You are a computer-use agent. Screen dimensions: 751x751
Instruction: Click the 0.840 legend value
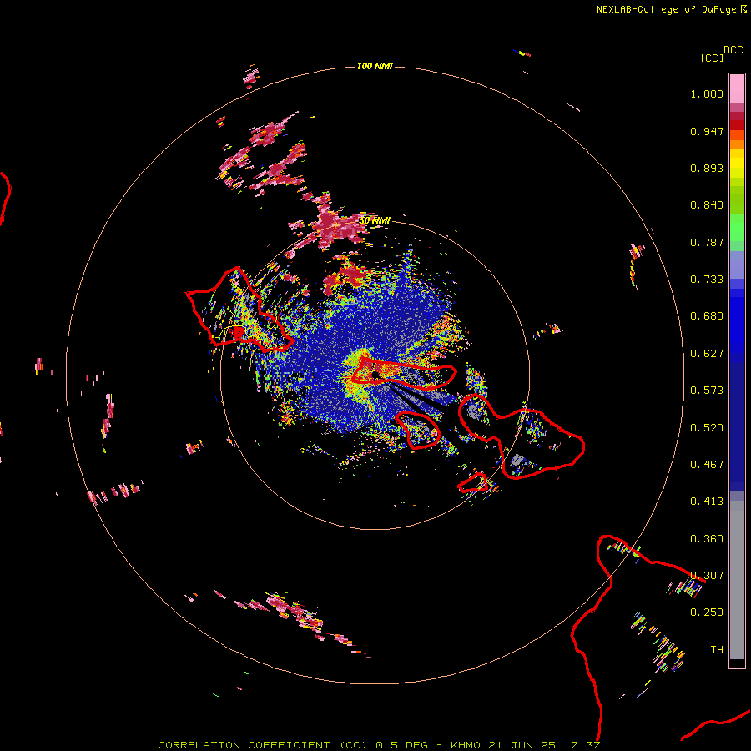tap(707, 205)
